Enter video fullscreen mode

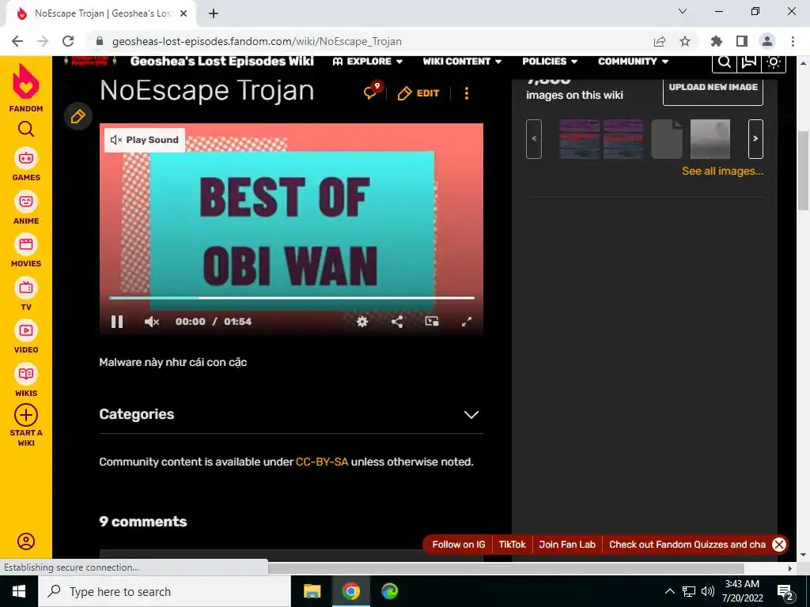click(x=467, y=322)
